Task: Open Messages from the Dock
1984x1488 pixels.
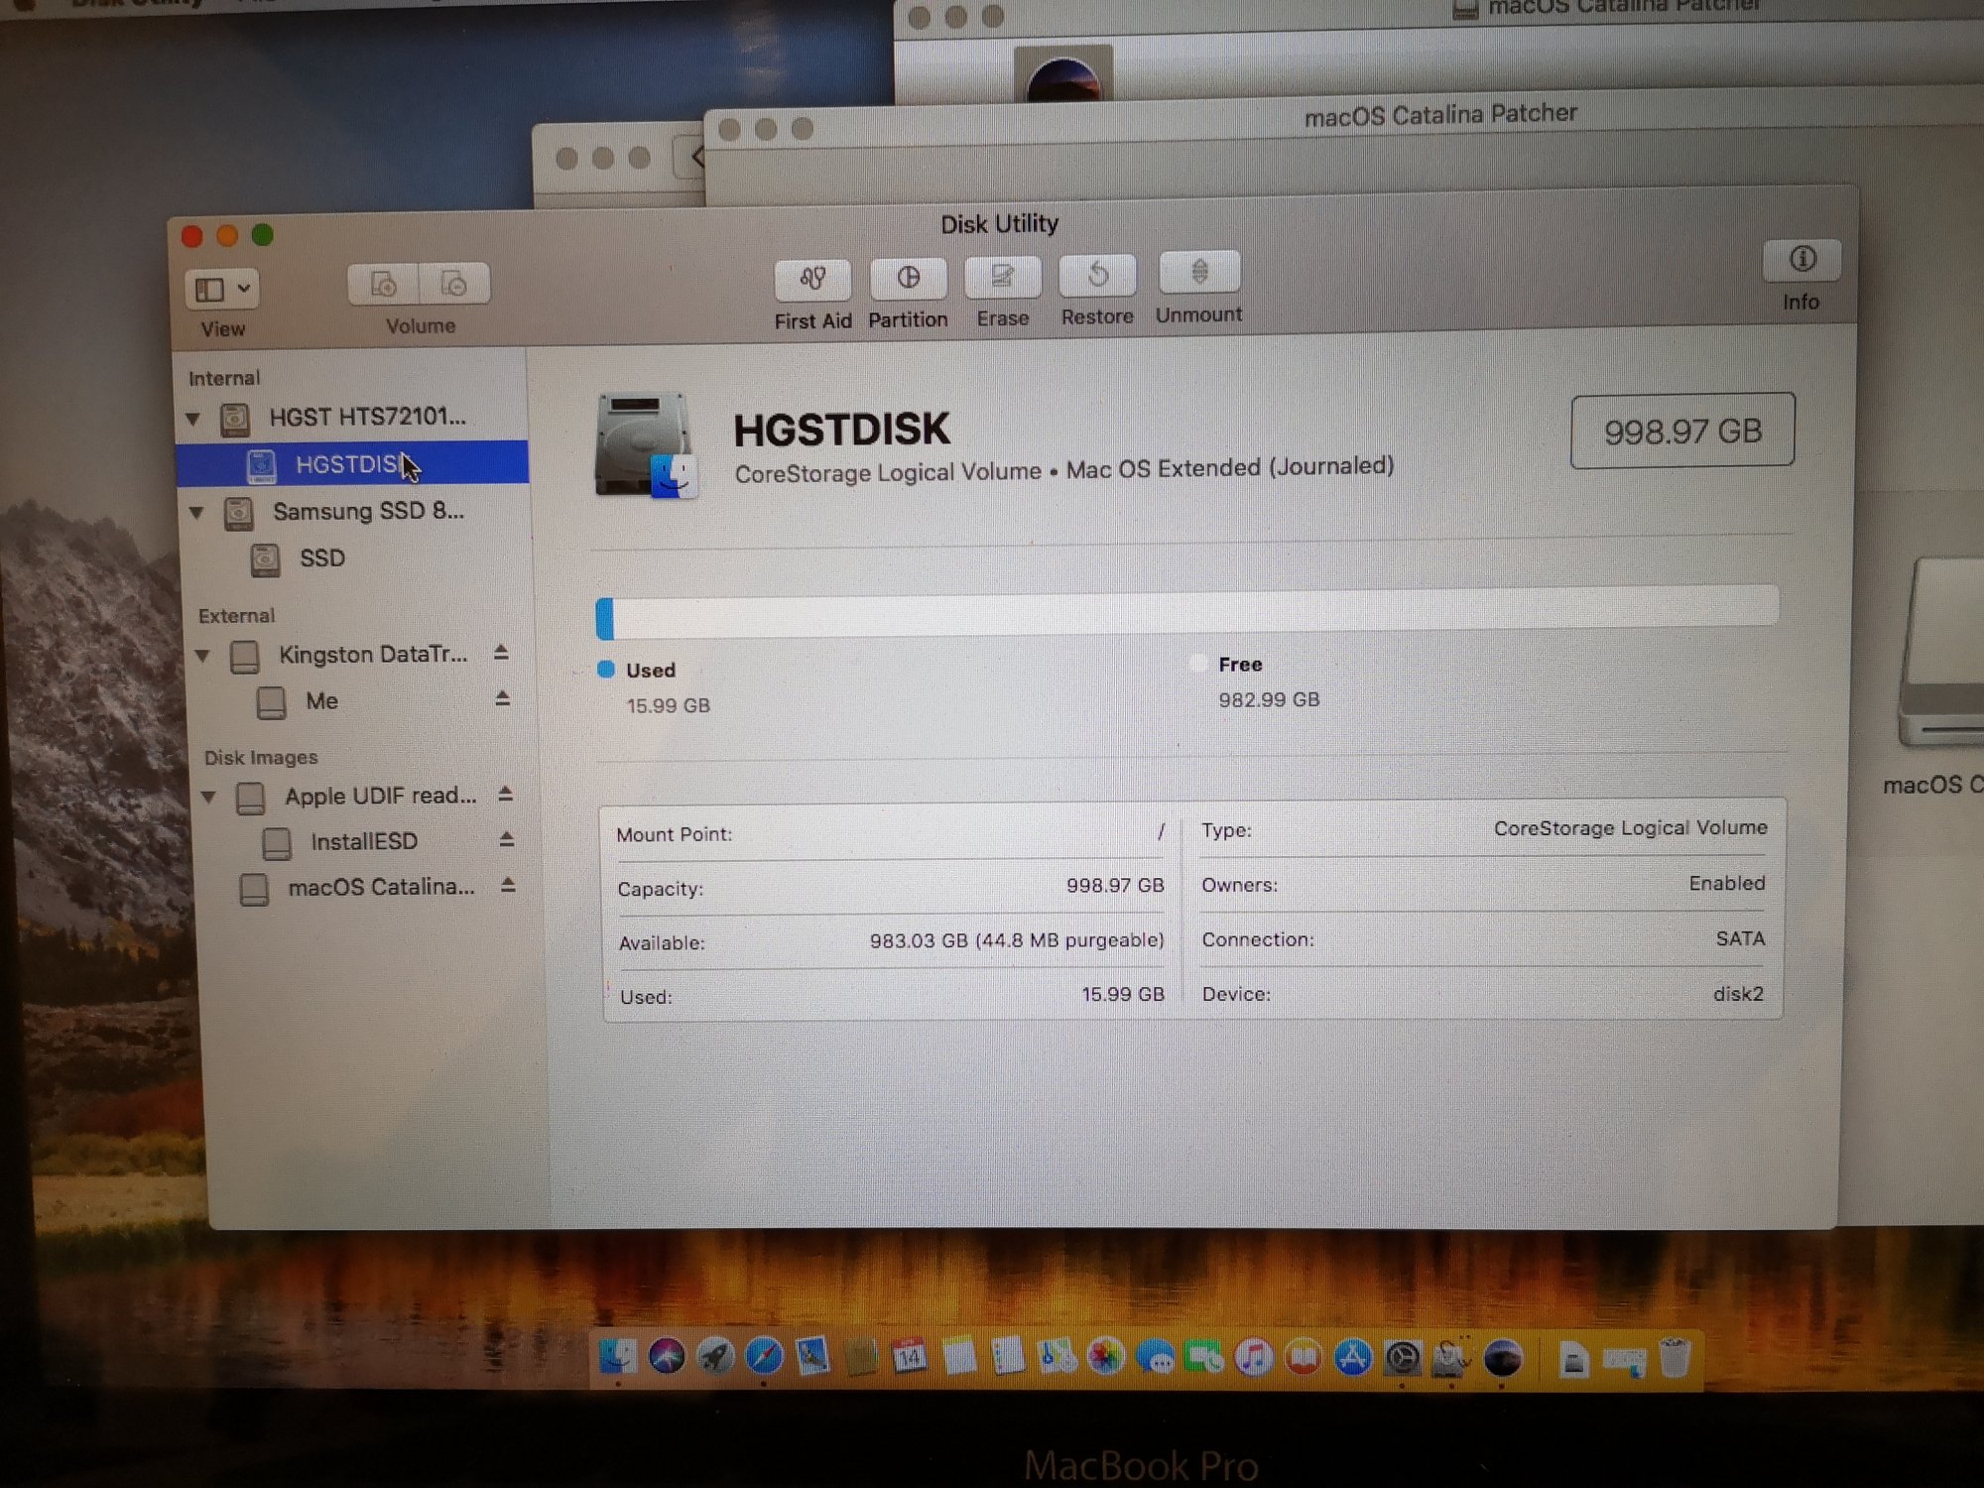Action: point(1156,1357)
